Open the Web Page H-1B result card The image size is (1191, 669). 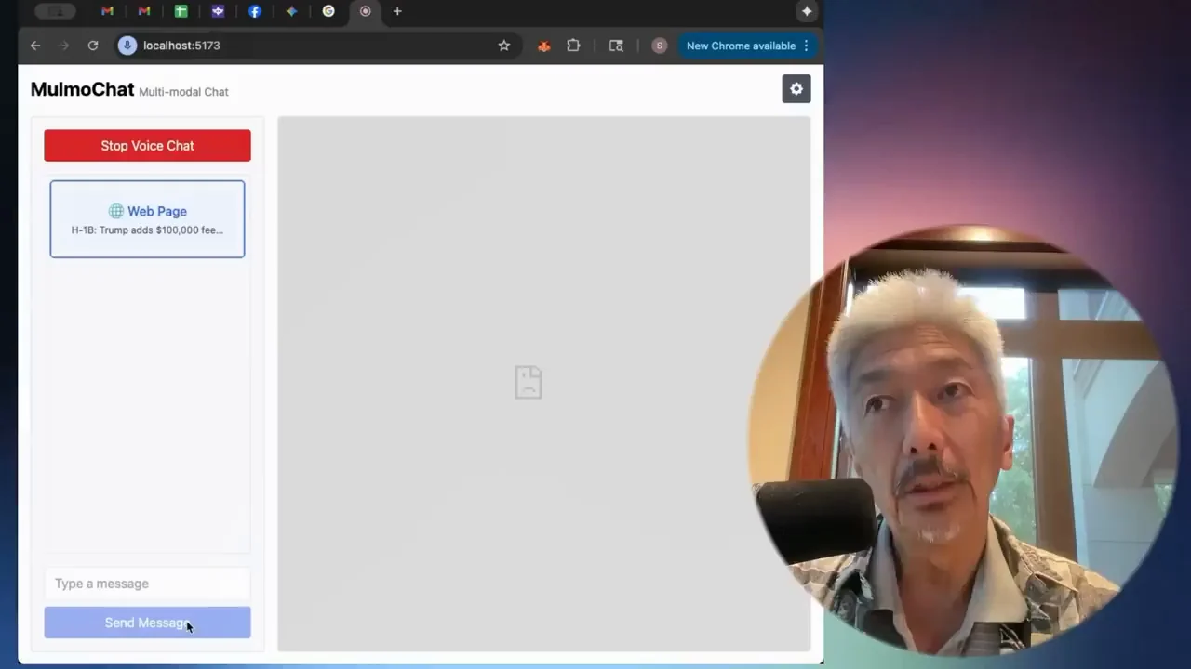point(147,219)
